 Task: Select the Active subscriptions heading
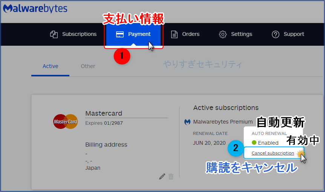click(x=226, y=108)
